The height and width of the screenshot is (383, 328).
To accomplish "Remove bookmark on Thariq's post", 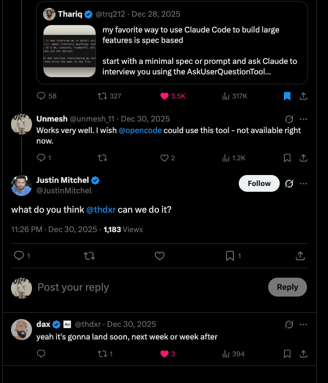I will (287, 96).
